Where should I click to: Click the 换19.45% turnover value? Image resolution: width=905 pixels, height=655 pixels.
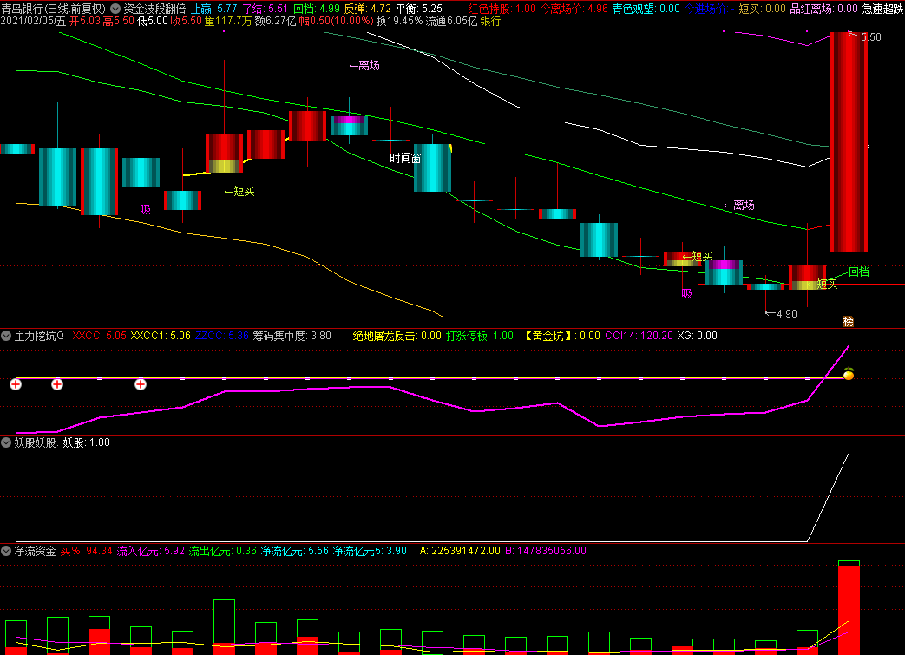(399, 21)
